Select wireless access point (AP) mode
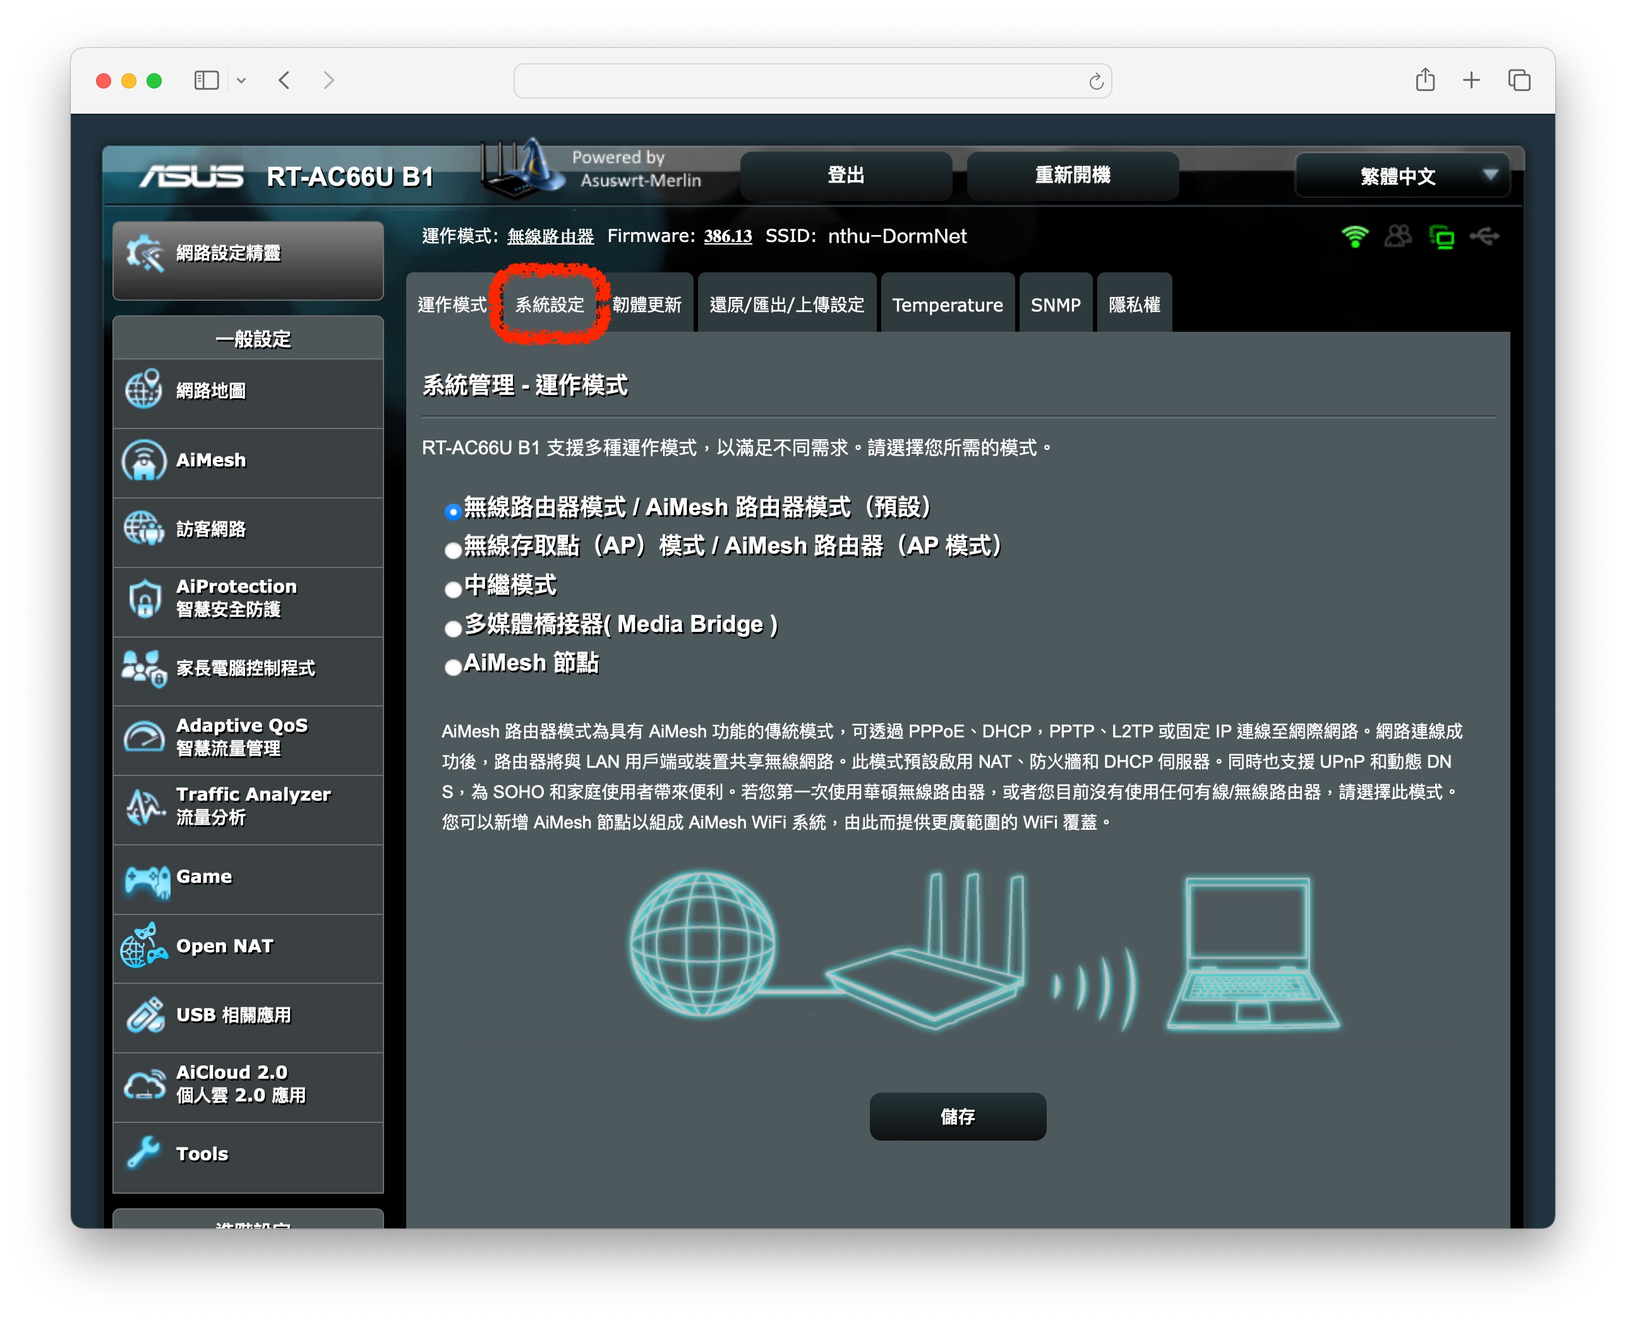This screenshot has height=1322, width=1626. tap(453, 550)
